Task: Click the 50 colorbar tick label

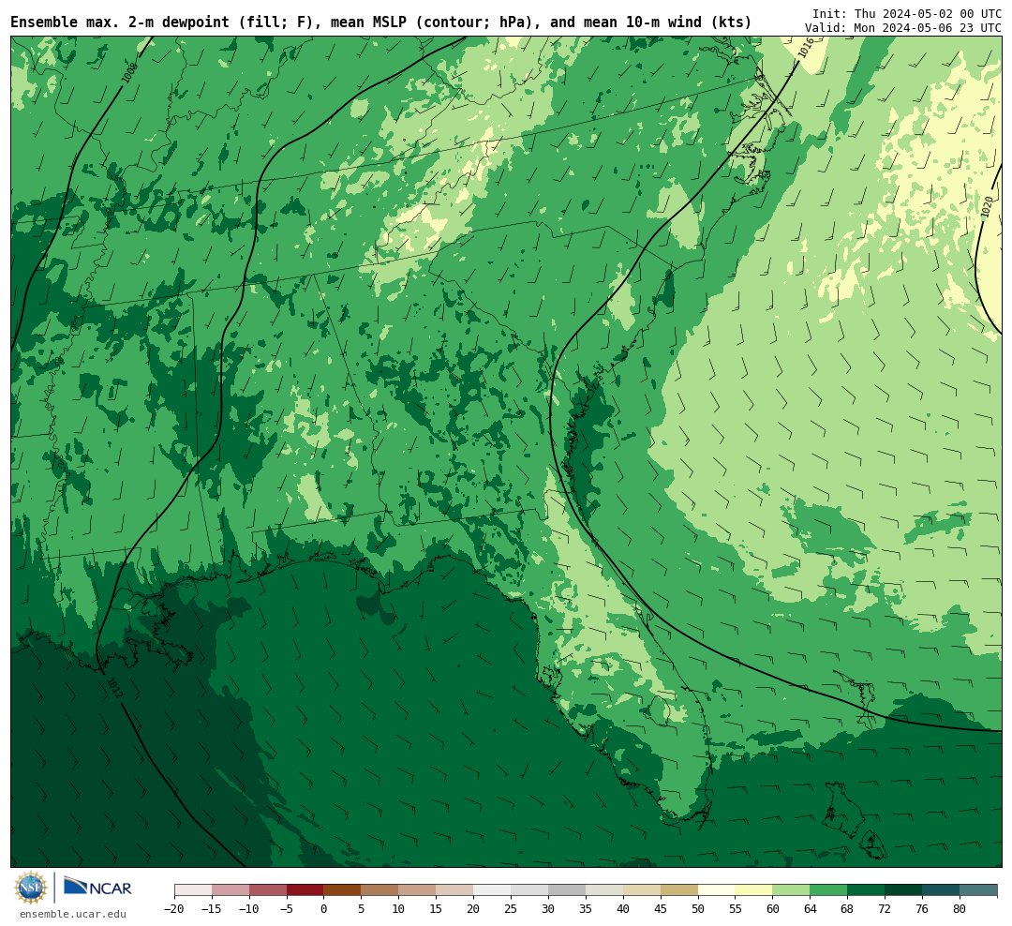Action: pos(698,908)
